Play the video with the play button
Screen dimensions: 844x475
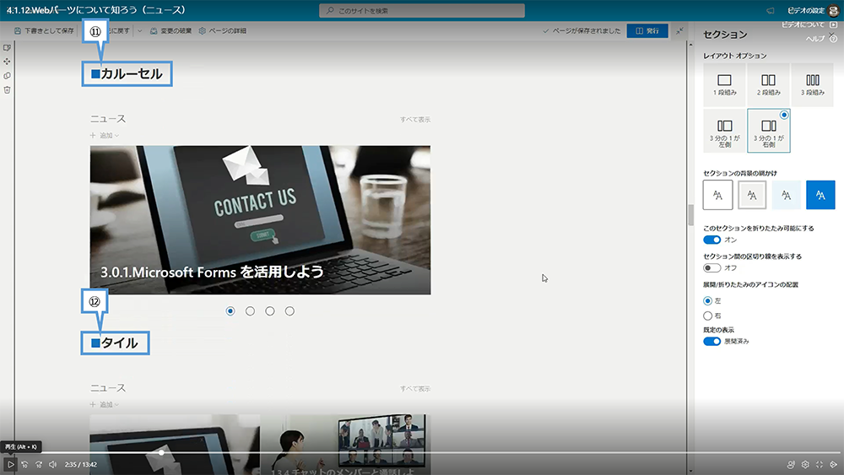[10, 464]
